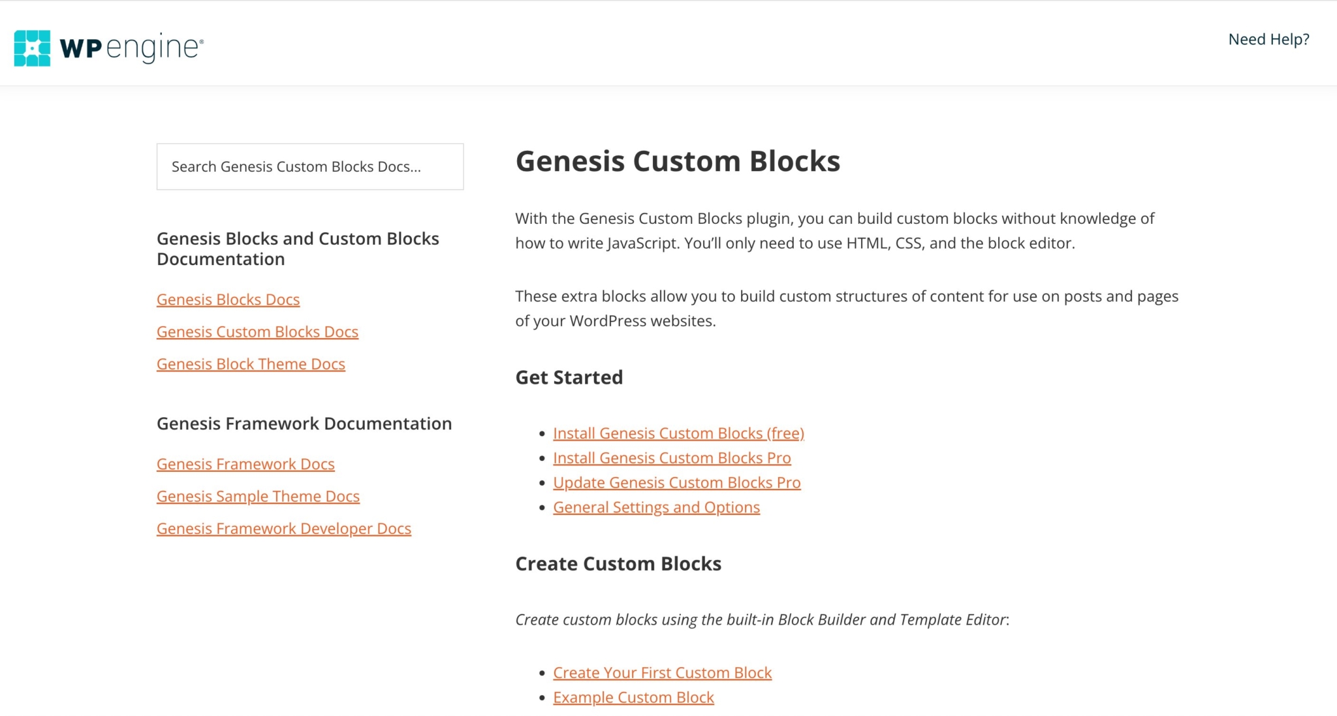Open Genesis Custom Blocks Docs

tap(257, 332)
